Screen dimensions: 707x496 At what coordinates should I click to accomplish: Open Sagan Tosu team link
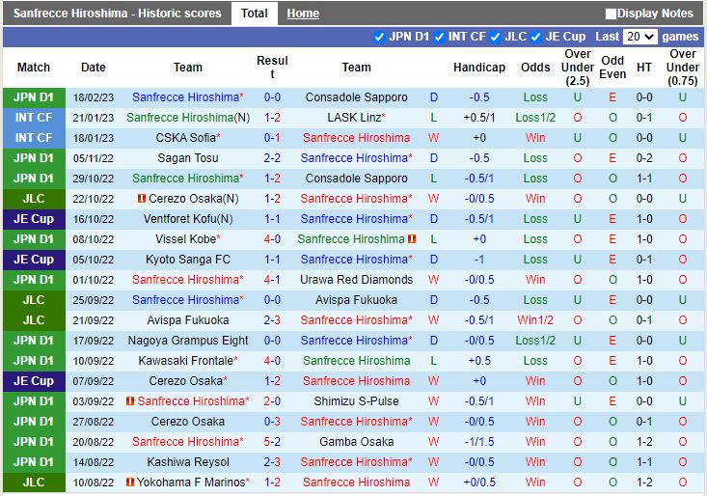(x=187, y=158)
